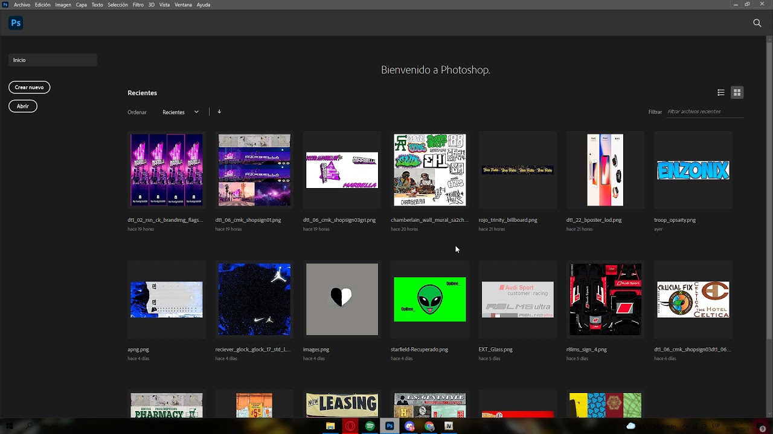This screenshot has width=773, height=434.
Task: Open the Edición menu
Action: [43, 5]
